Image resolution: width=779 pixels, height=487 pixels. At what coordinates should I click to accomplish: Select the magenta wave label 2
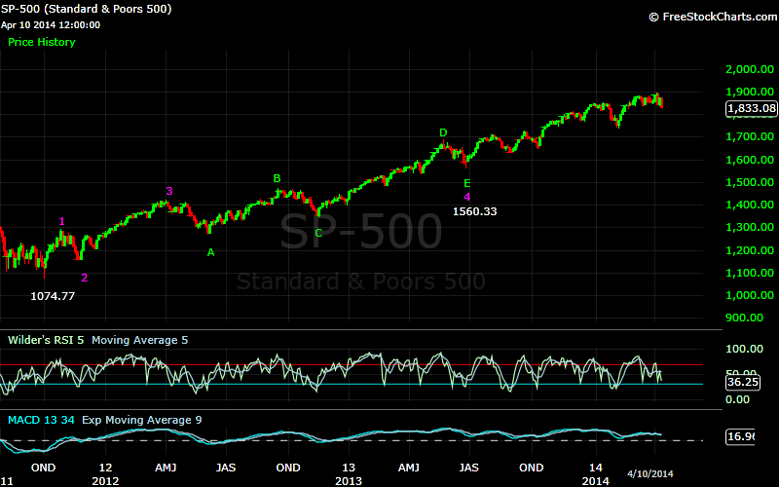pyautogui.click(x=85, y=278)
